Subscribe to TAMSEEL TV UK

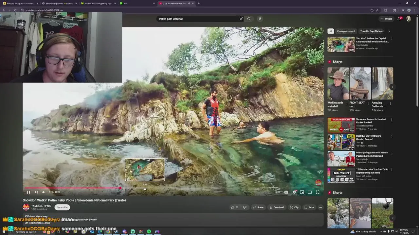(62, 207)
